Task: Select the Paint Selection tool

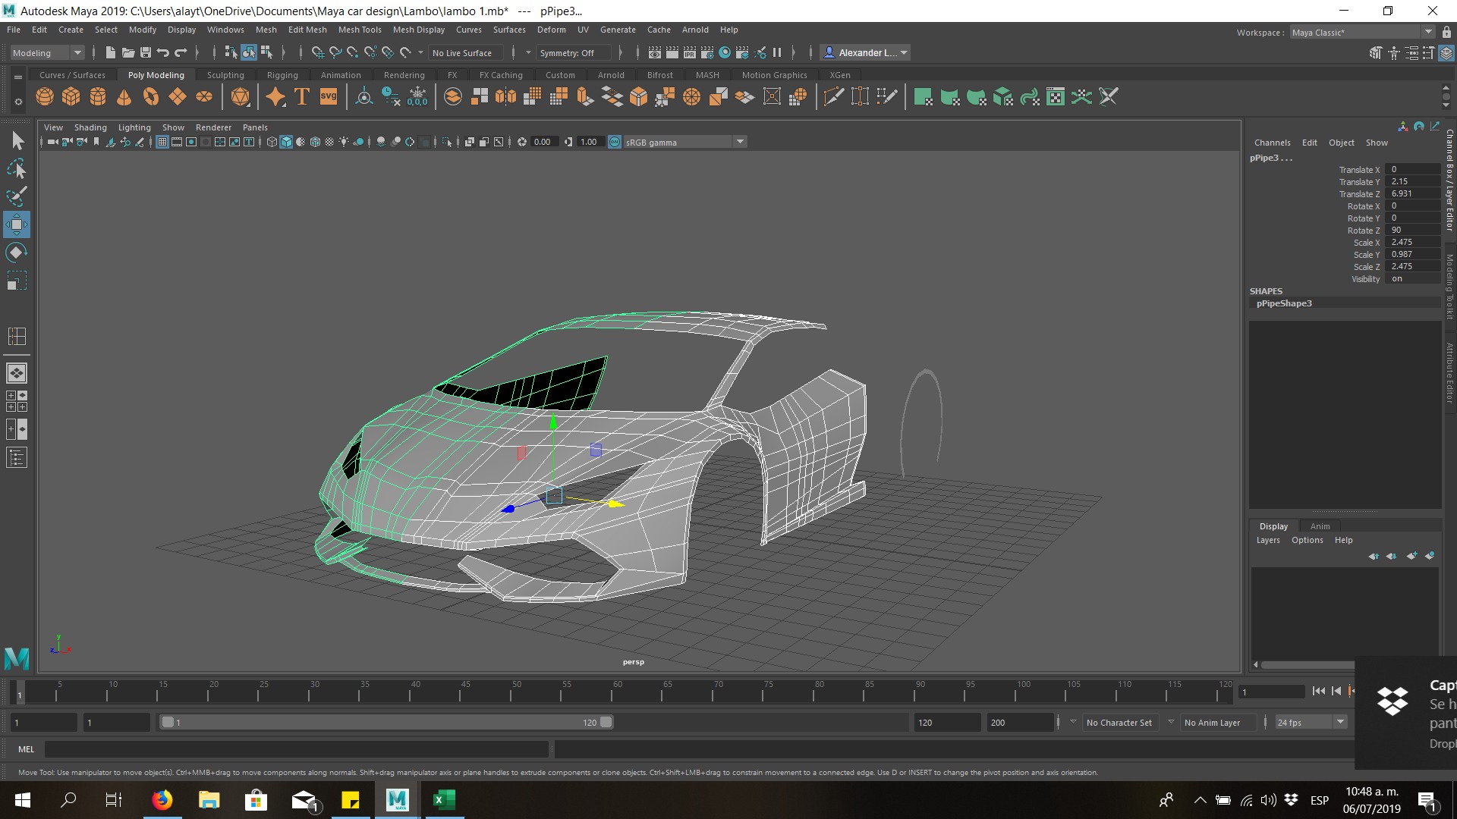Action: pyautogui.click(x=16, y=196)
